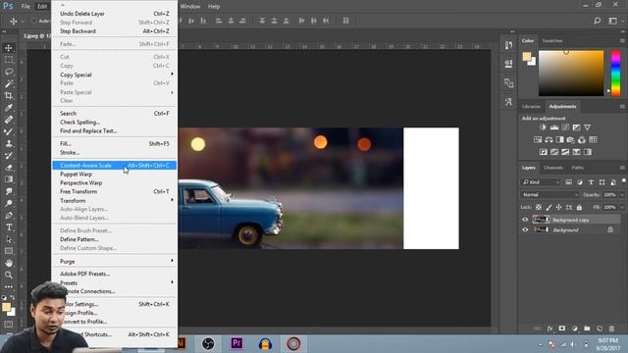Select the Brush tool
This screenshot has width=628, height=353.
pyautogui.click(x=9, y=131)
